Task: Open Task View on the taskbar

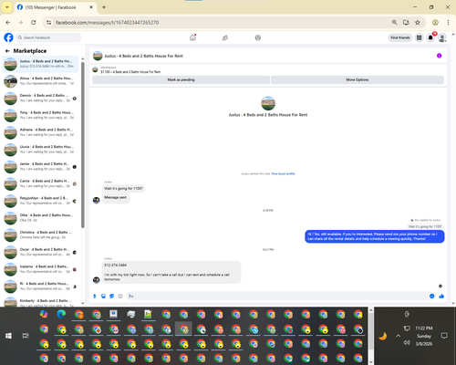Action: 26,336
